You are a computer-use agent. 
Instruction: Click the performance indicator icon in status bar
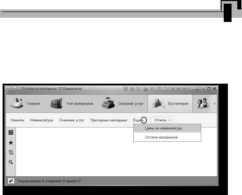[x=11, y=181]
